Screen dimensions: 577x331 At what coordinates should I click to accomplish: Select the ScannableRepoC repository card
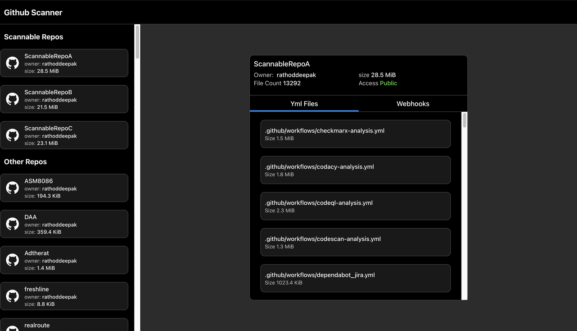coord(64,135)
